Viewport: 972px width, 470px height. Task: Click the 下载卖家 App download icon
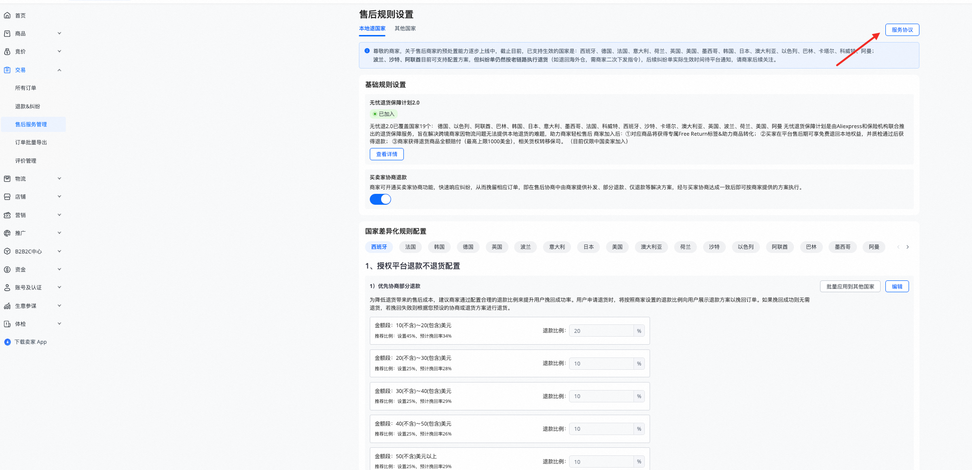[7, 341]
